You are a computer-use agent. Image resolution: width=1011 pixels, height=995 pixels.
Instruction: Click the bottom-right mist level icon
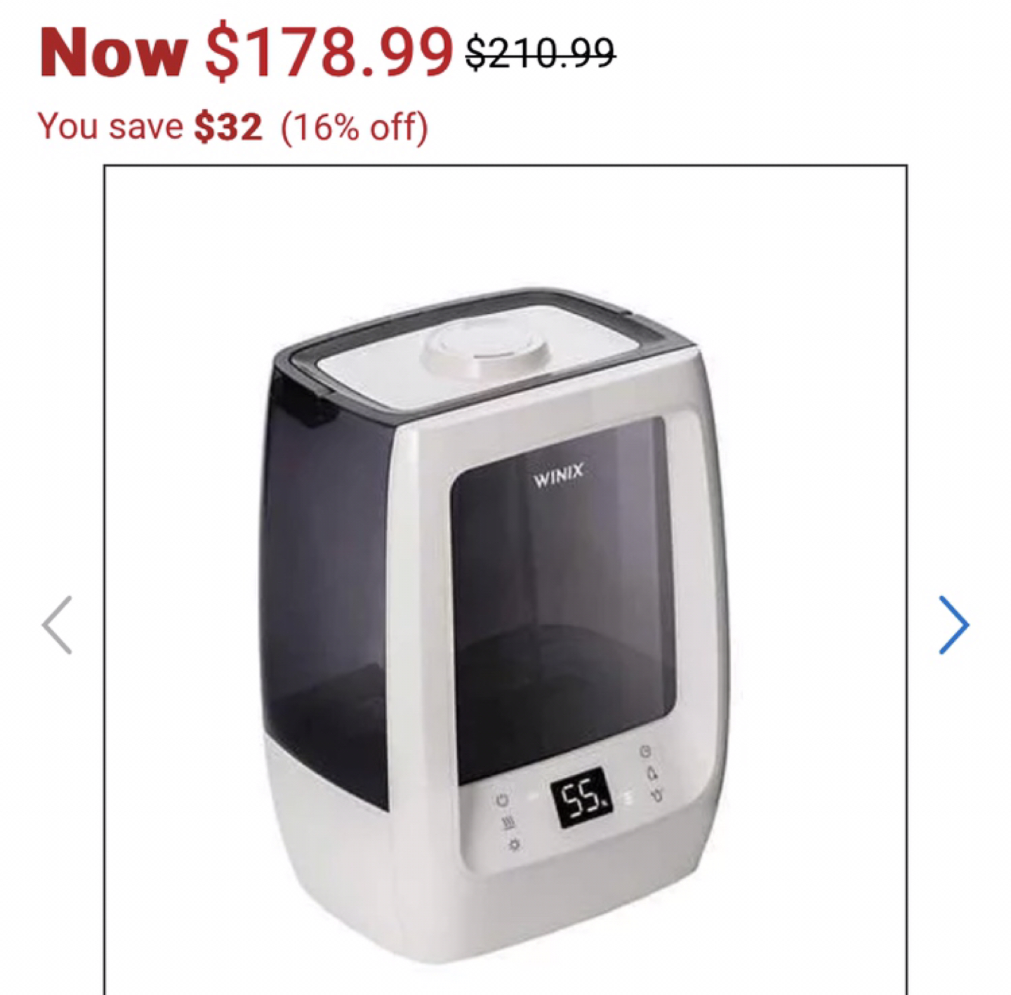coord(656,796)
